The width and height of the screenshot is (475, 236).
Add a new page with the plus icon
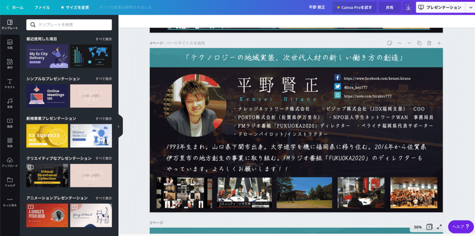439,43
